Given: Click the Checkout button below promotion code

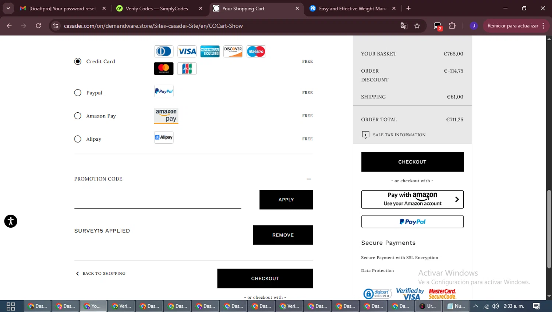Looking at the screenshot, I should 265,278.
